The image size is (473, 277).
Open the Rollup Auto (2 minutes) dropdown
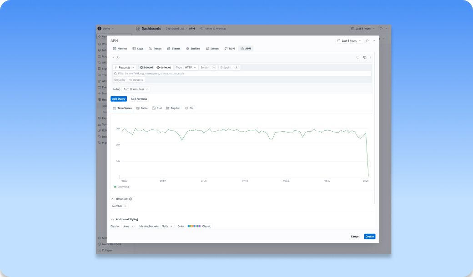[x=136, y=89]
